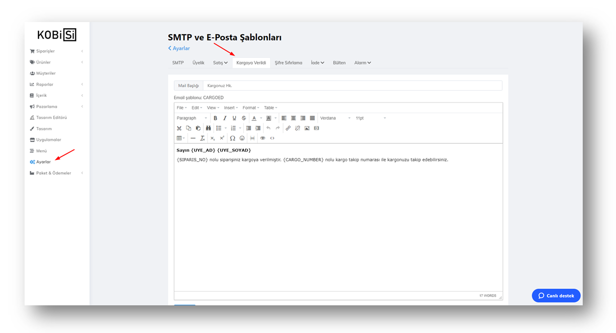Expand the Alarm tab dropdown

click(363, 63)
